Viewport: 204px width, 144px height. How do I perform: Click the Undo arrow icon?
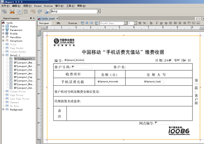click(x=33, y=11)
